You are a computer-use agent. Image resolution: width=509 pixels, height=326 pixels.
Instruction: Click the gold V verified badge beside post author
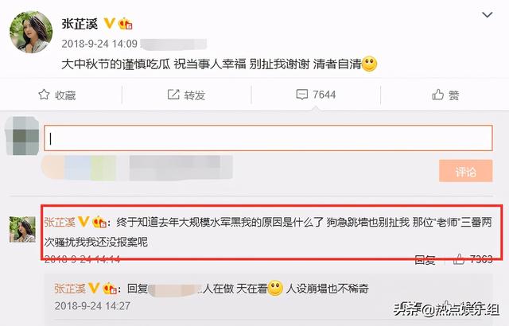pos(109,23)
